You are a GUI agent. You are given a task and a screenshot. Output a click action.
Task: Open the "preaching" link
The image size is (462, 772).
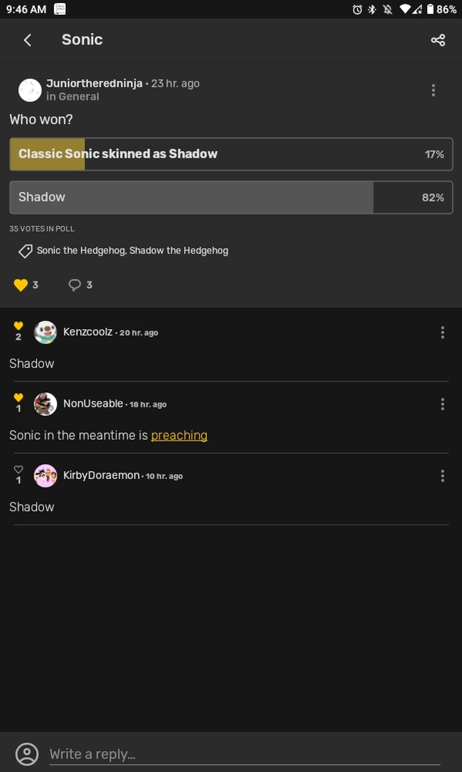[x=179, y=436]
